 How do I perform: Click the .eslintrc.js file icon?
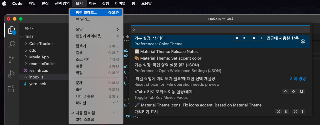coord(26,71)
